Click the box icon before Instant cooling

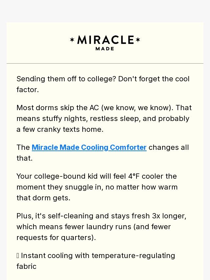[18, 256]
